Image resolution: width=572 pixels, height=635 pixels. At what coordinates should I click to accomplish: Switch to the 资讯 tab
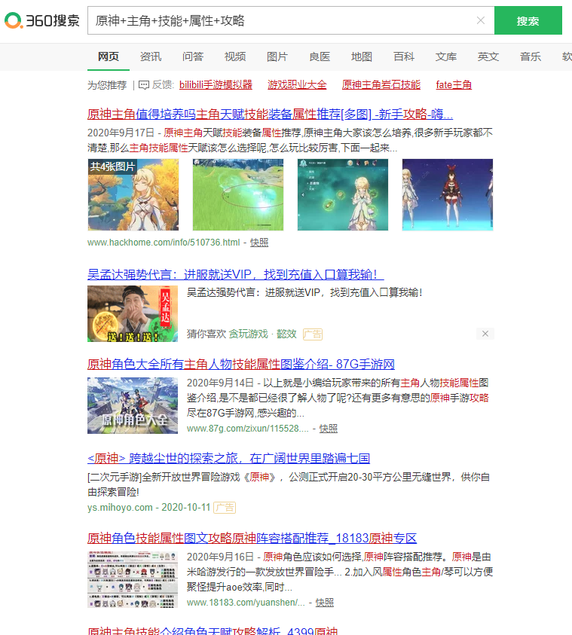150,56
